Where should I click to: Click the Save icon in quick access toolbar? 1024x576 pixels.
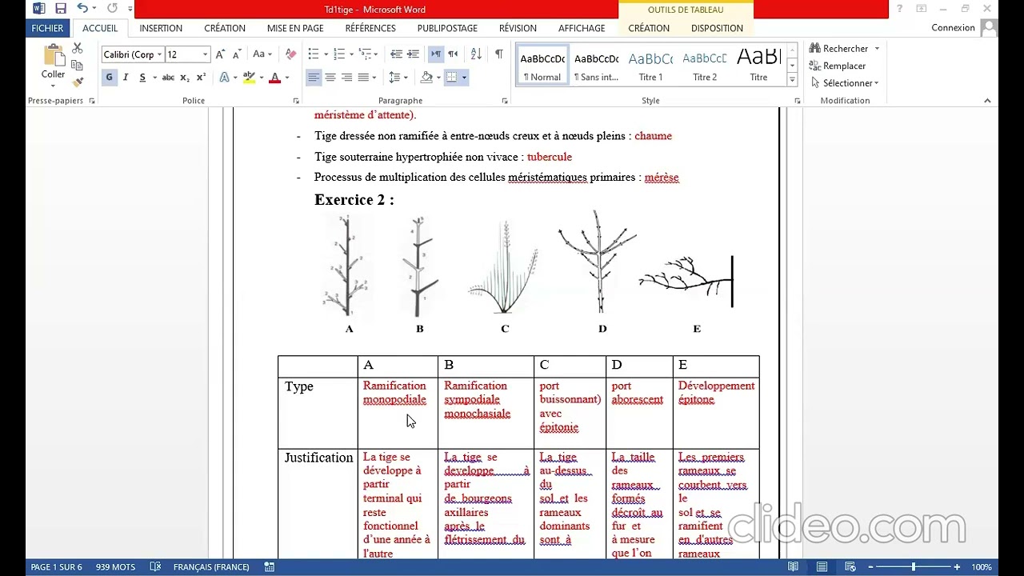[61, 9]
